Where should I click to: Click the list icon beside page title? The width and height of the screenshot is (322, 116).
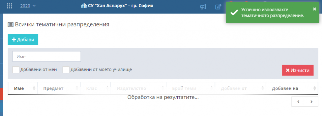[x=11, y=25]
